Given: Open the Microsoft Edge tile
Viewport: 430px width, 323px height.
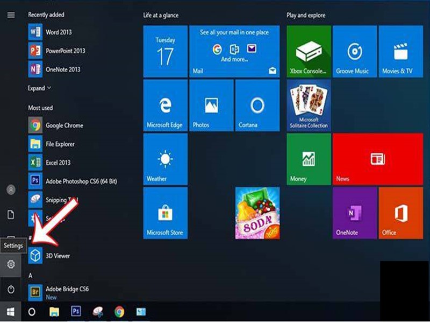Looking at the screenshot, I should (166, 105).
